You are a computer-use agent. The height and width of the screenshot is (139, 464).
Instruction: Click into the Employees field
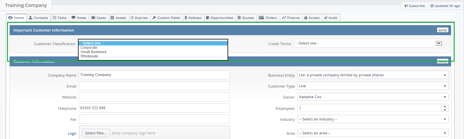[369, 108]
